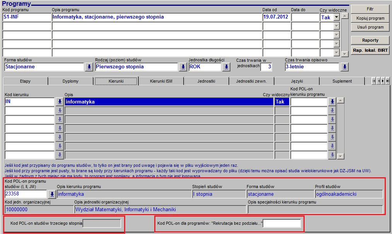Viewport: 392px width, 234px height.
Task: Open the Języki tab
Action: 297,81
